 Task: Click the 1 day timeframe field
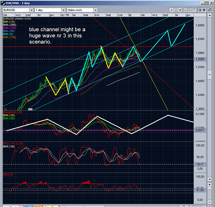point(48,10)
